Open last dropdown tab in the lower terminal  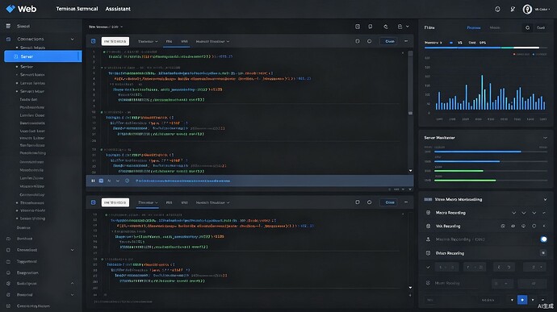point(212,202)
